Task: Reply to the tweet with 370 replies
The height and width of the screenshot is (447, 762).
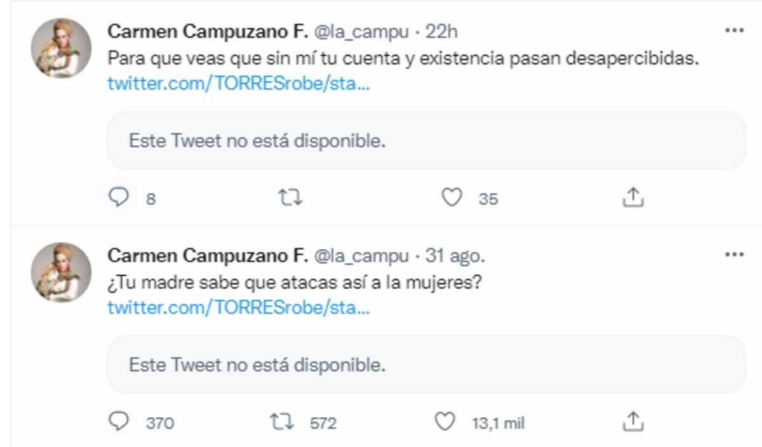Action: [x=119, y=422]
